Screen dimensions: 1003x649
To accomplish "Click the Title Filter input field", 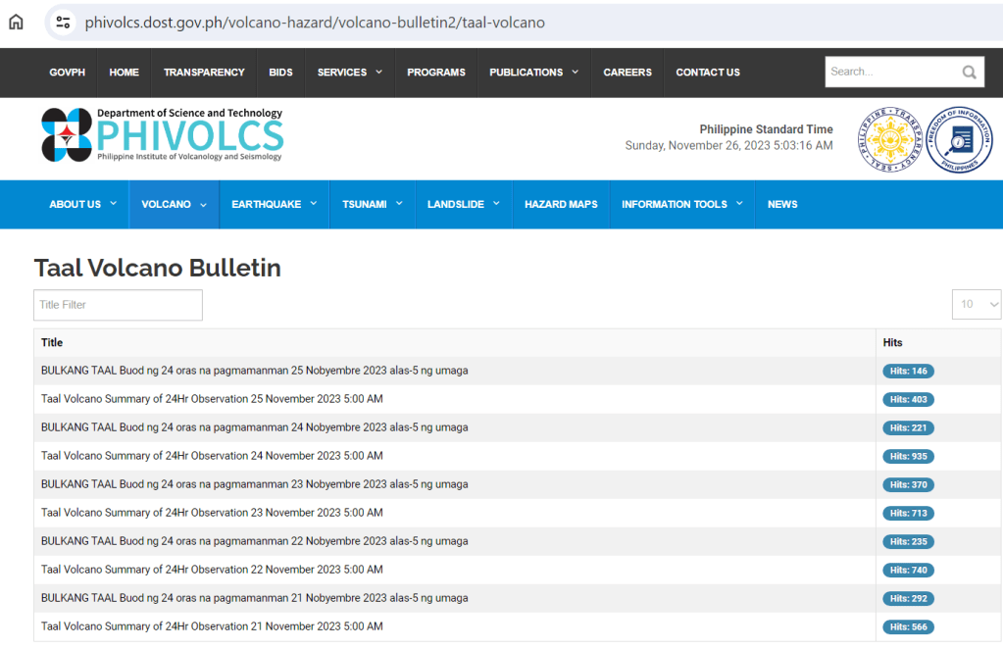I will point(118,305).
